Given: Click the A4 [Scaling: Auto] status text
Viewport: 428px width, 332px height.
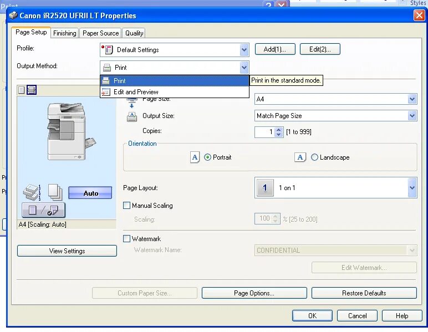Looking at the screenshot, I should point(42,224).
